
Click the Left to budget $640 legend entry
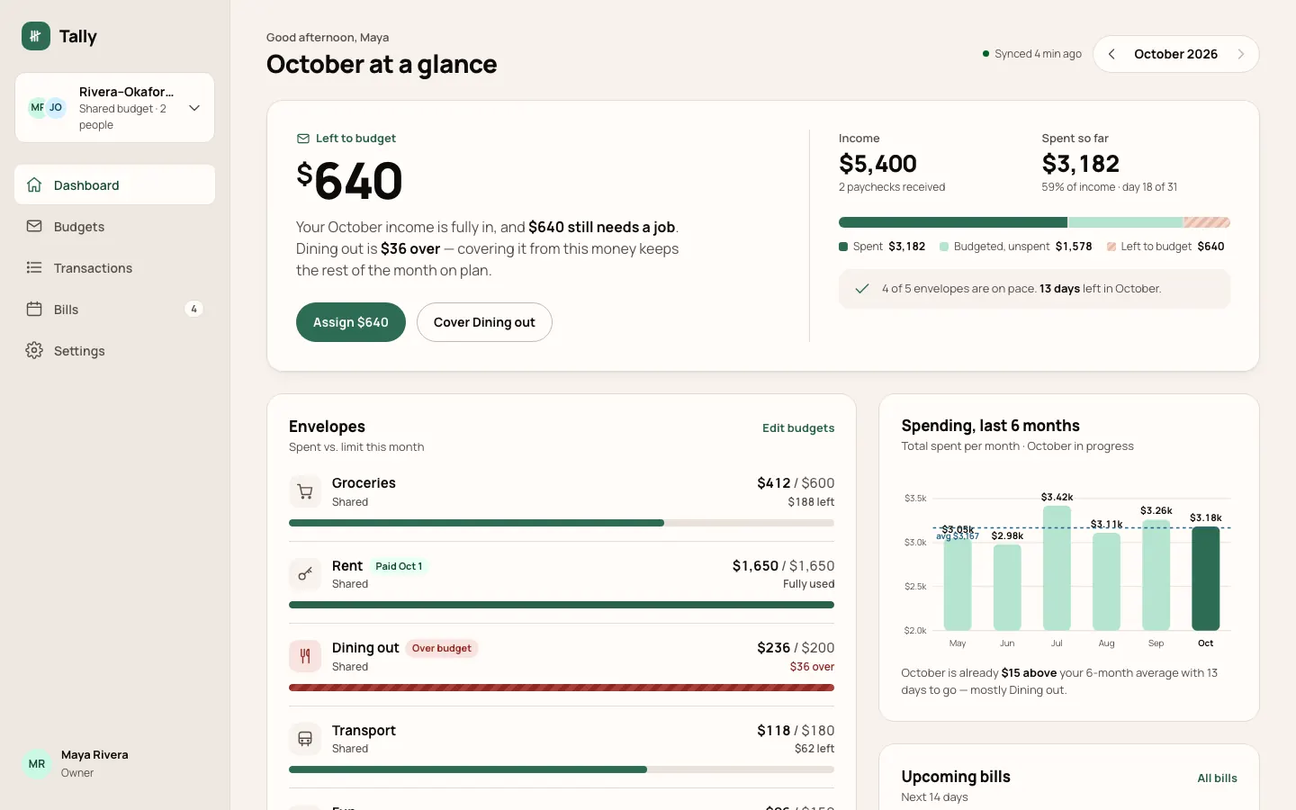coord(1165,247)
